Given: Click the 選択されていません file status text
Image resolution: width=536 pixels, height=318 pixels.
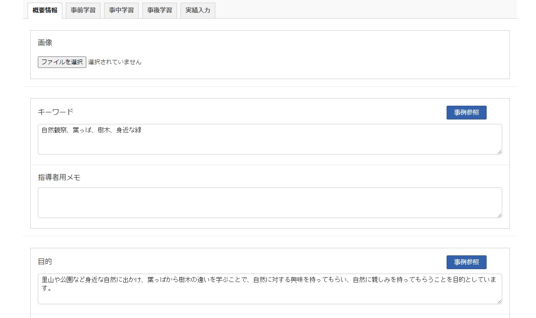Looking at the screenshot, I should 115,62.
